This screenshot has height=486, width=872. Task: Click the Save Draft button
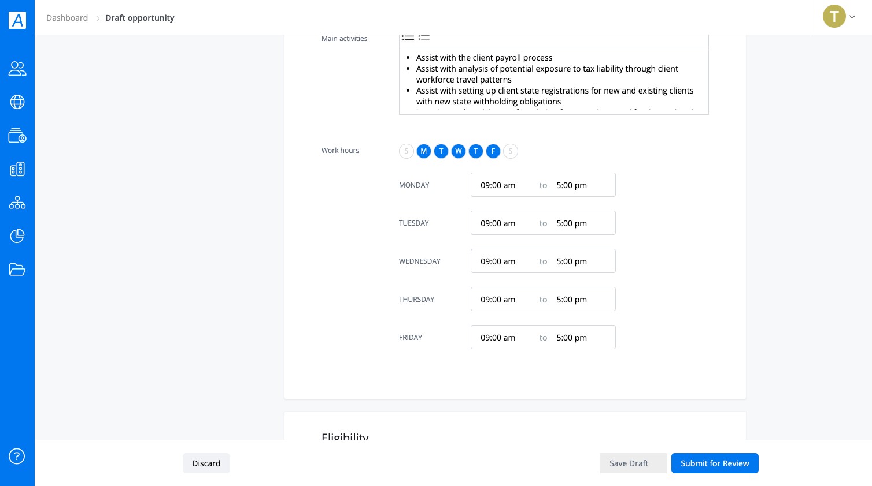point(633,463)
